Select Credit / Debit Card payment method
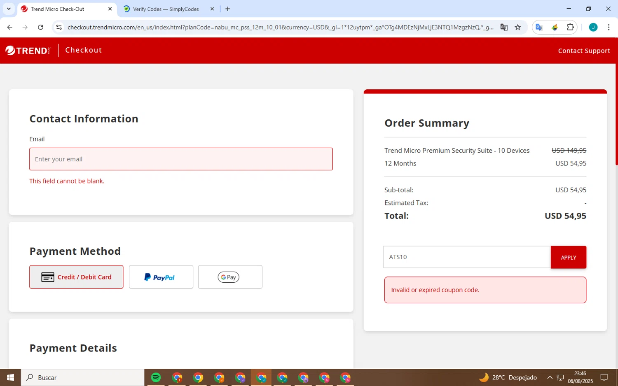The image size is (618, 386). [x=76, y=277]
